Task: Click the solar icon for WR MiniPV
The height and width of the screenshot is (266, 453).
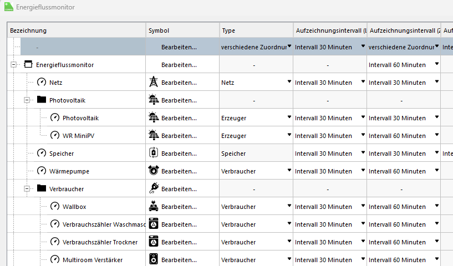Action: [x=154, y=136]
